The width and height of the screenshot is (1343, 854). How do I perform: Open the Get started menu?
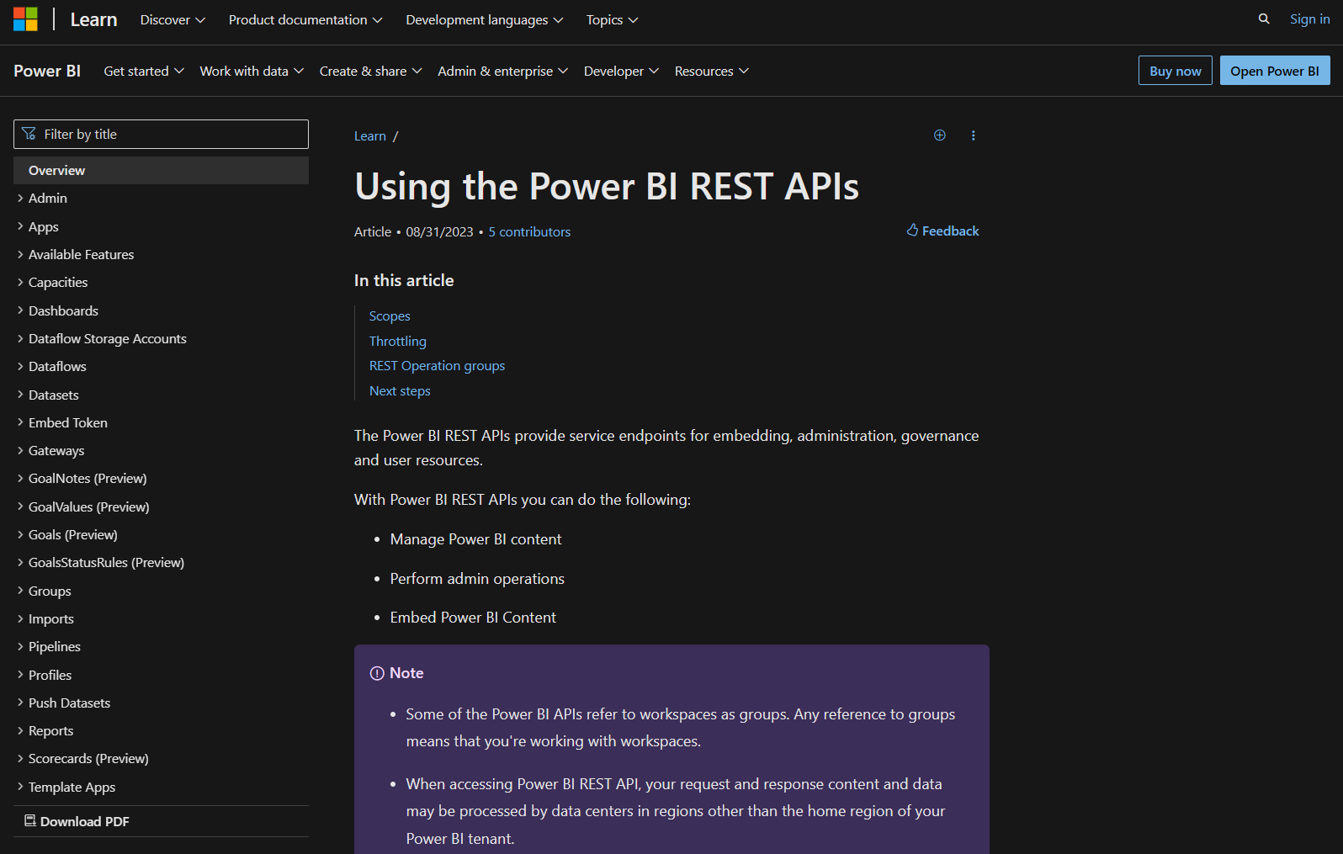(144, 71)
